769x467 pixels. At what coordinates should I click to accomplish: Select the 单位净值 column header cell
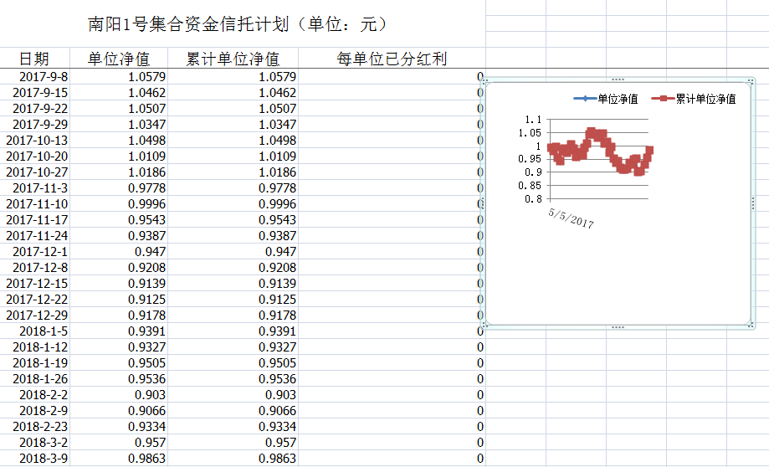pos(119,59)
